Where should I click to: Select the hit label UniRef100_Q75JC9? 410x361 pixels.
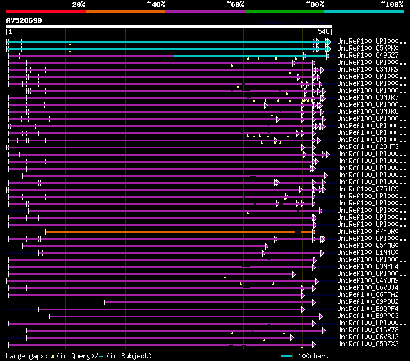click(368, 189)
